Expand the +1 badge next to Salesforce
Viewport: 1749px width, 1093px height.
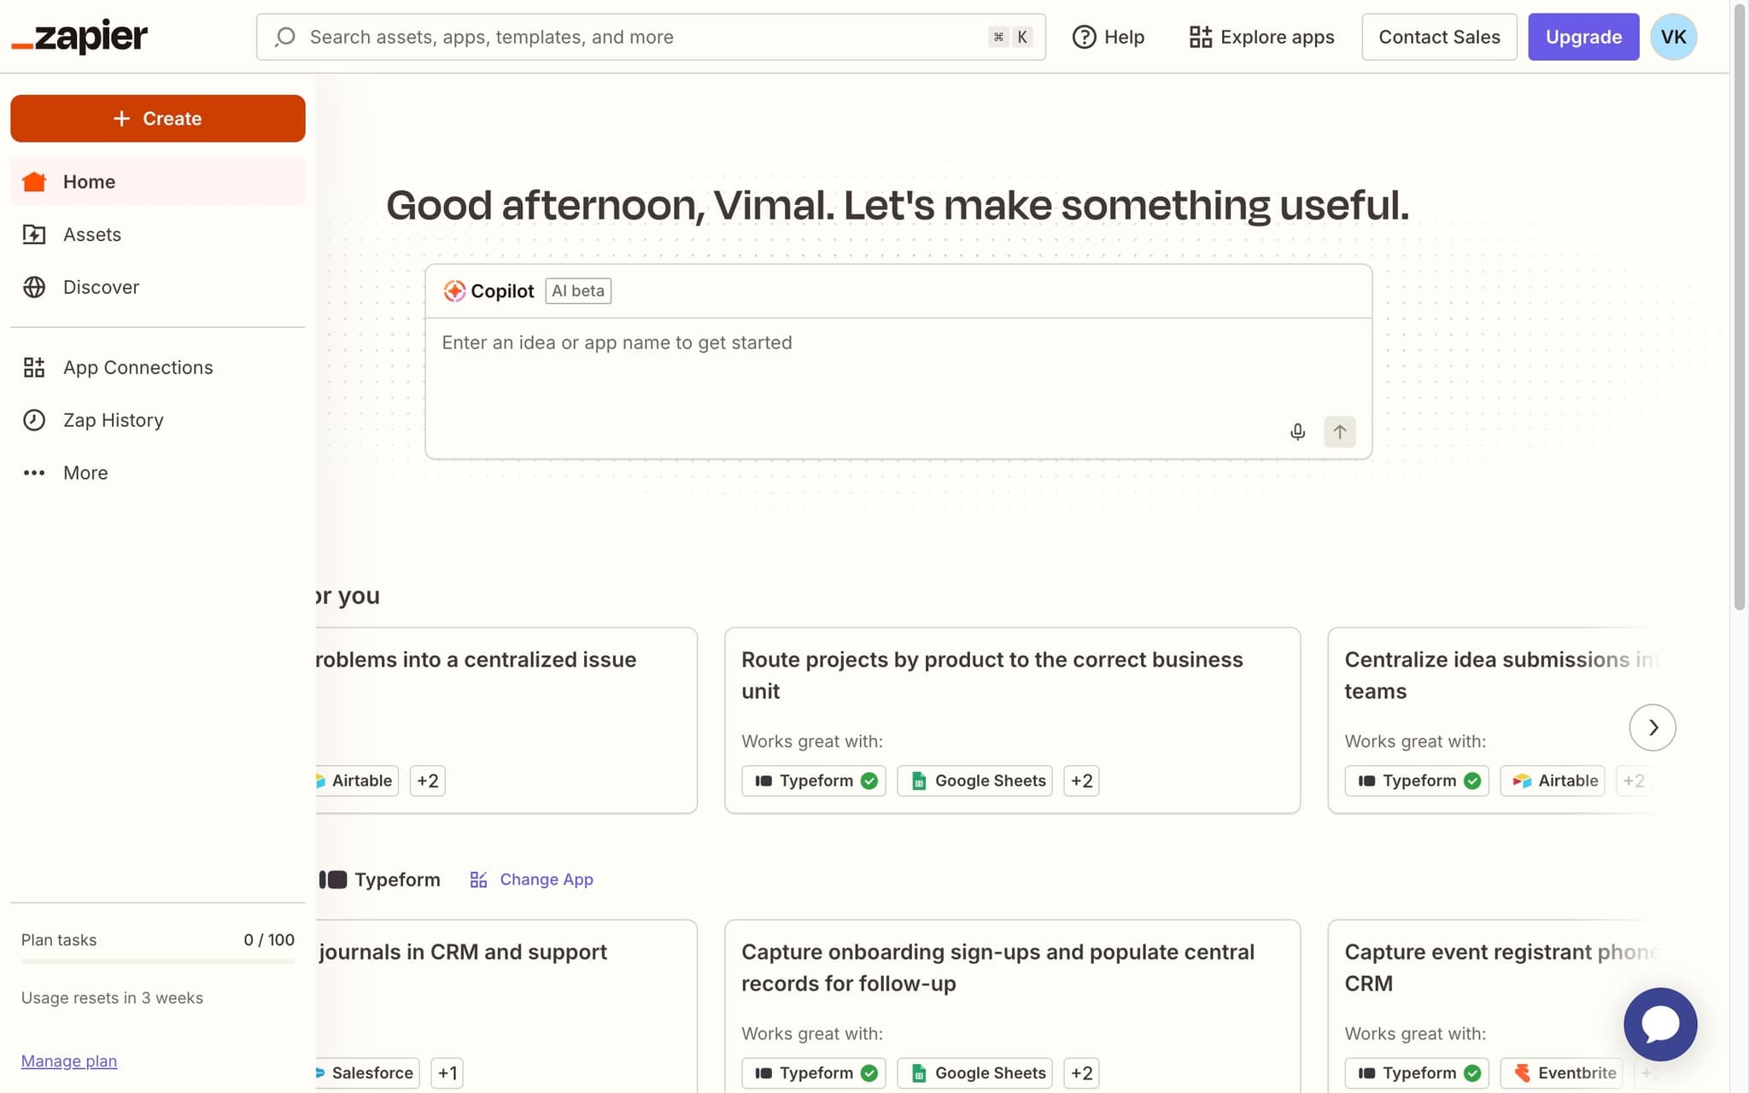coord(447,1073)
